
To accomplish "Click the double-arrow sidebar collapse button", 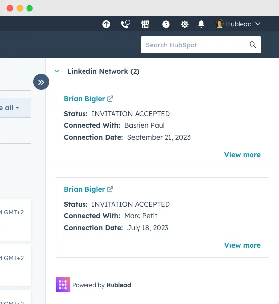I will (41, 82).
